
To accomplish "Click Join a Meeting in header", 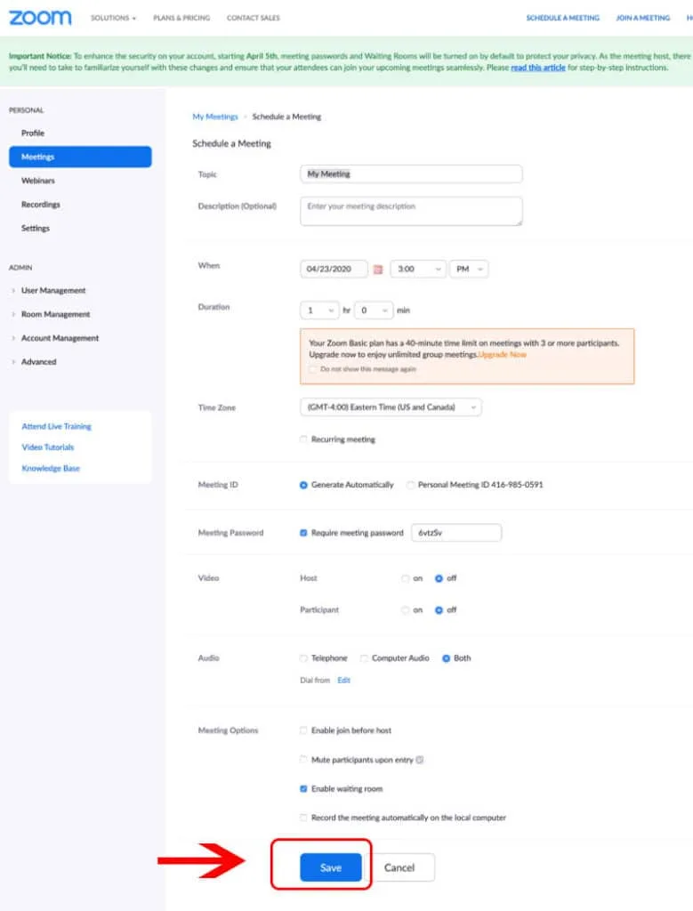I will (643, 18).
